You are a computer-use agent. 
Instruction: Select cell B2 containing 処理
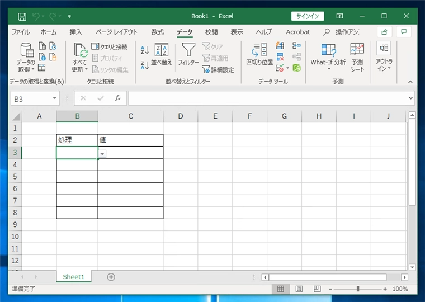coord(77,140)
